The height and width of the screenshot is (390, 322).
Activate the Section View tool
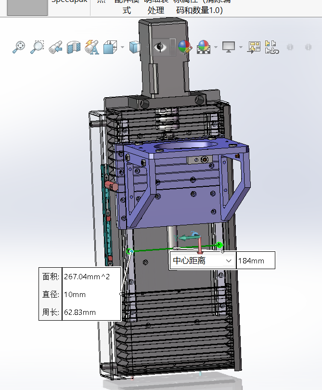pyautogui.click(x=74, y=47)
